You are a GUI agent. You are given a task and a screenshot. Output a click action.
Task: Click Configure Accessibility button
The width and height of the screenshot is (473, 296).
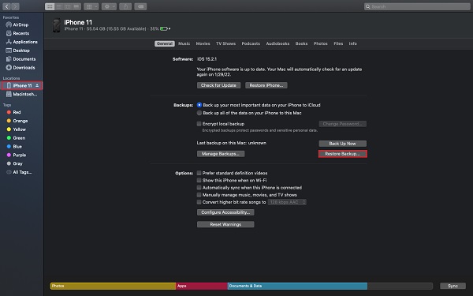[x=225, y=212]
